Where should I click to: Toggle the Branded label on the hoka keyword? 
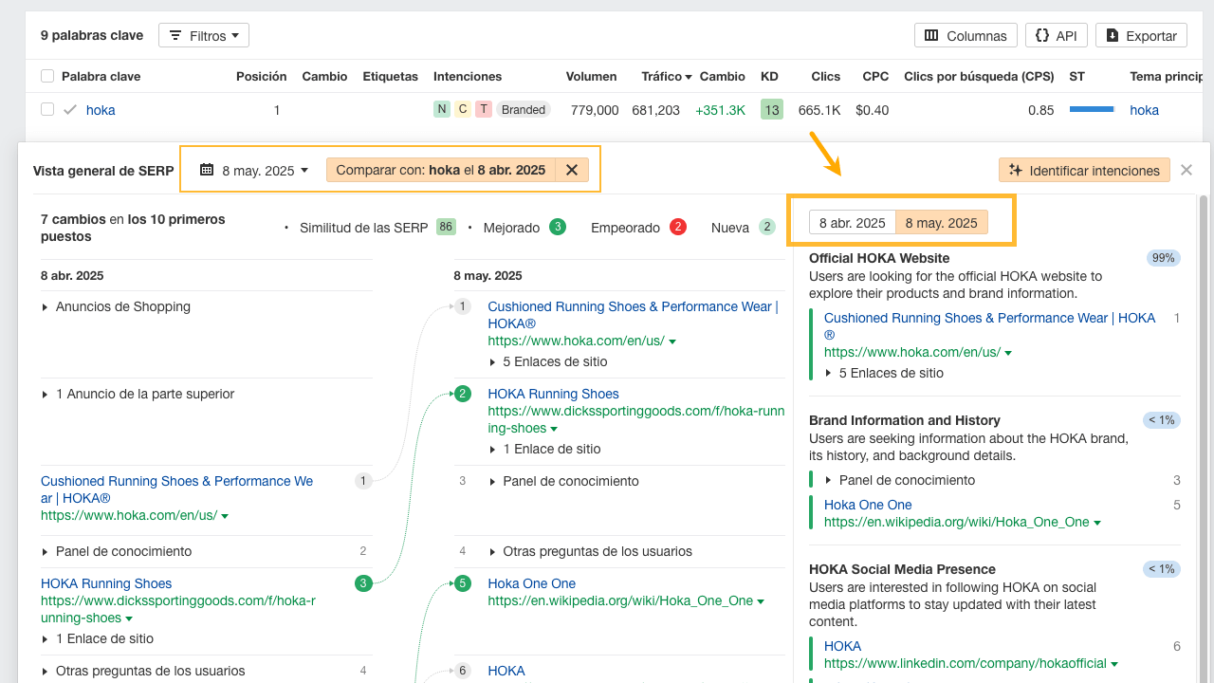coord(525,109)
